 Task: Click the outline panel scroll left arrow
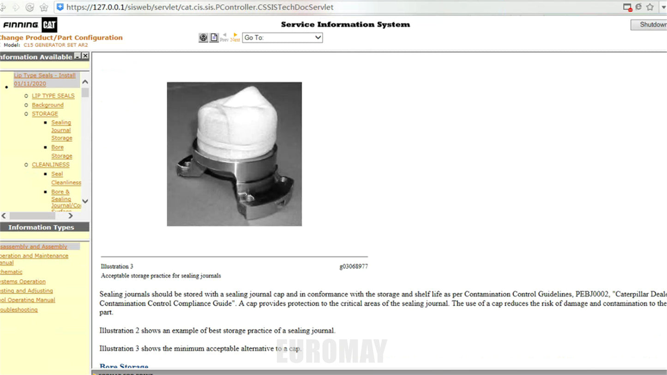(x=4, y=216)
